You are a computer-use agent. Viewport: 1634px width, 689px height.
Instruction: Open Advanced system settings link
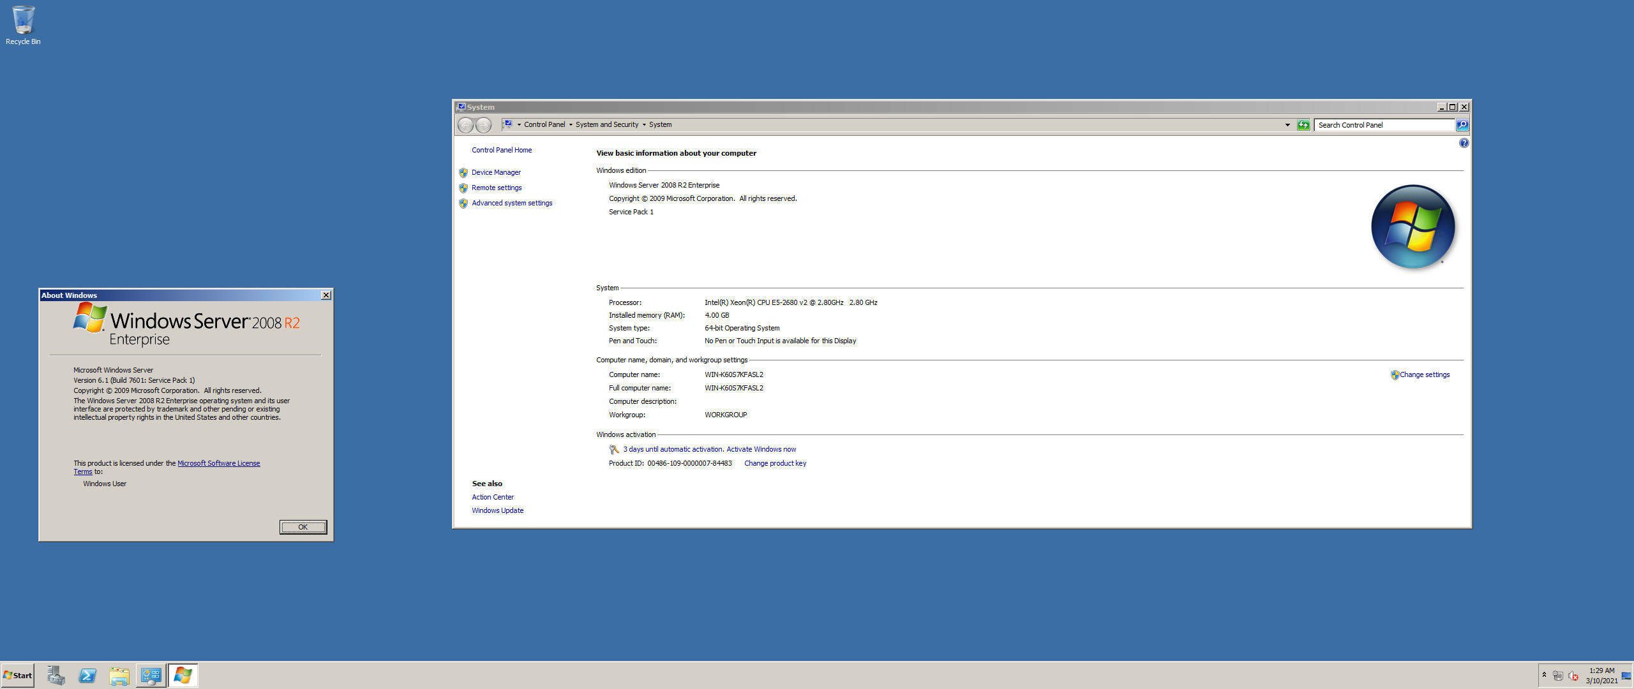pyautogui.click(x=512, y=204)
